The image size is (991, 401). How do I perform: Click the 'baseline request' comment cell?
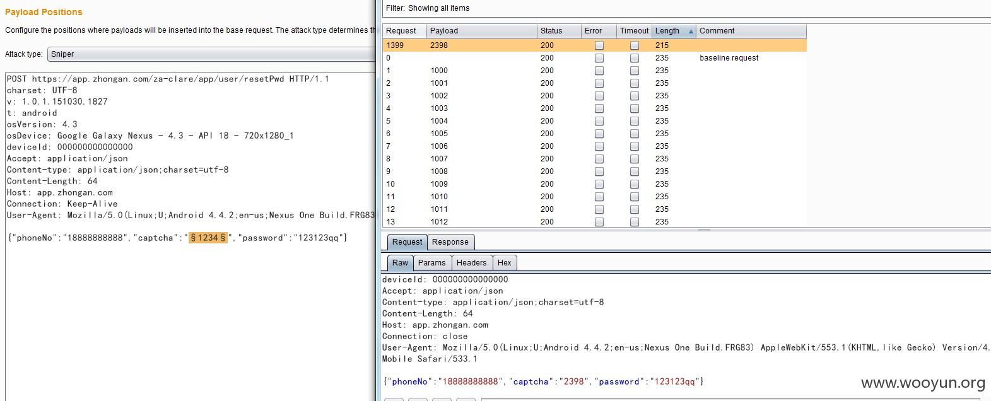[x=729, y=58]
